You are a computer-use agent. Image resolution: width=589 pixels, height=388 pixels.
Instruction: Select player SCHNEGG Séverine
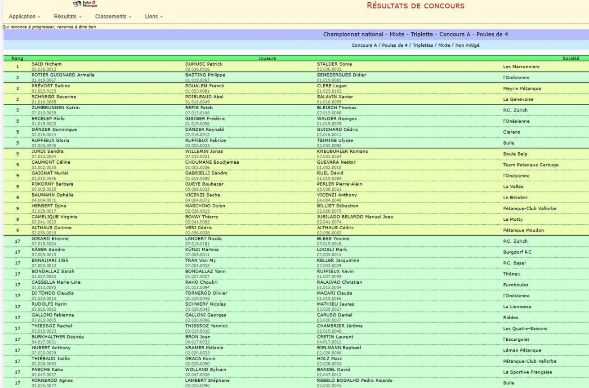click(54, 97)
